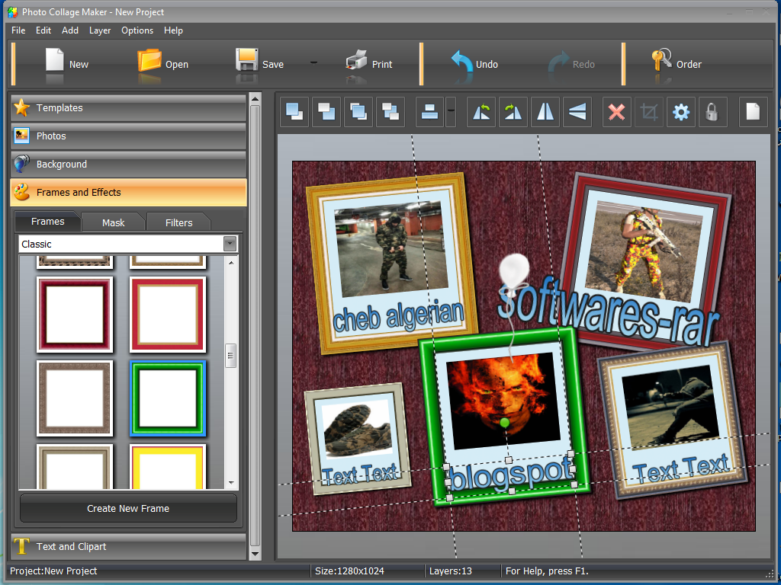This screenshot has height=585, width=781.
Task: Open the Help menu
Action: click(173, 30)
